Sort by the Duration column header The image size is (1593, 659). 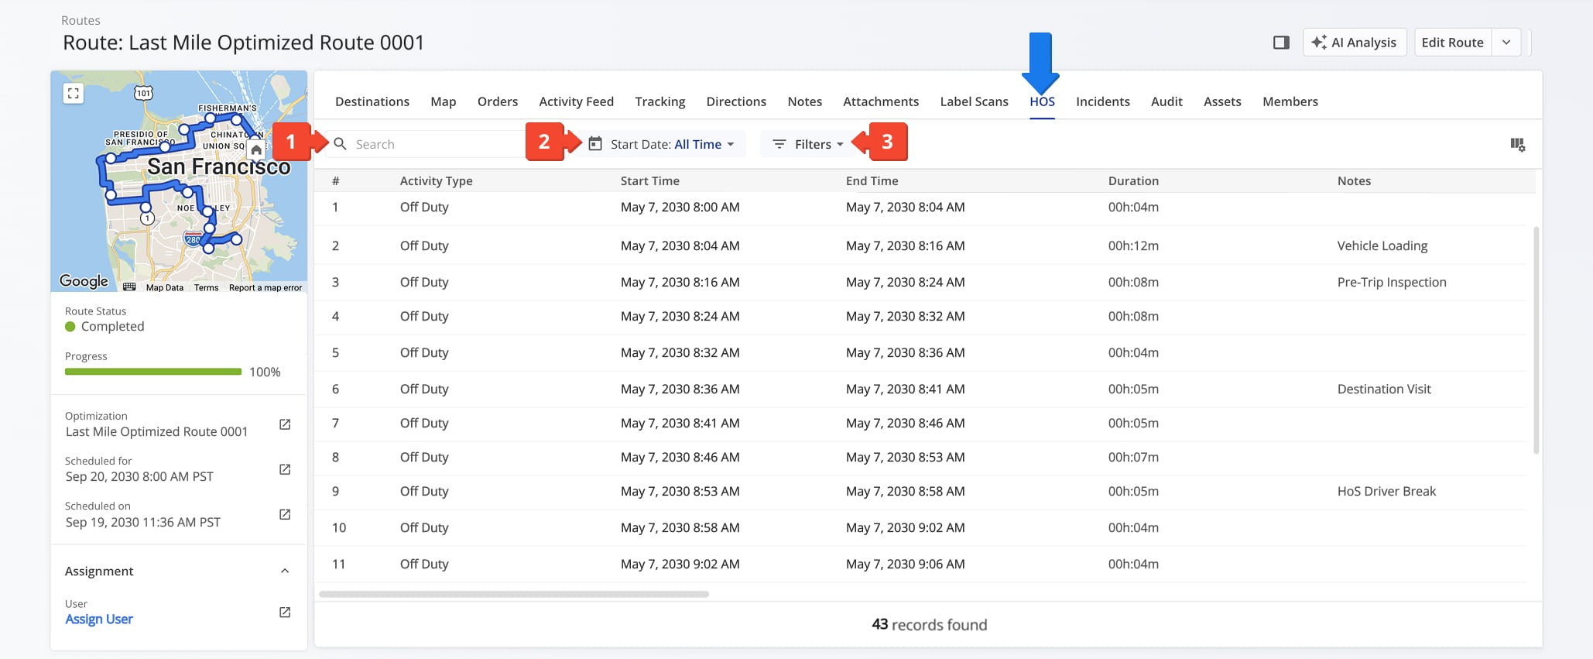[x=1133, y=180]
